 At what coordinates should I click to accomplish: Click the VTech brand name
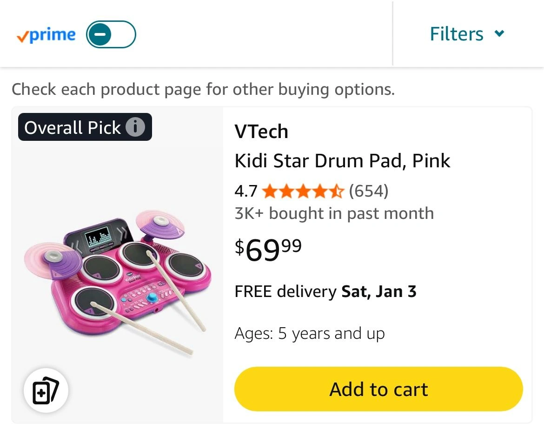261,132
